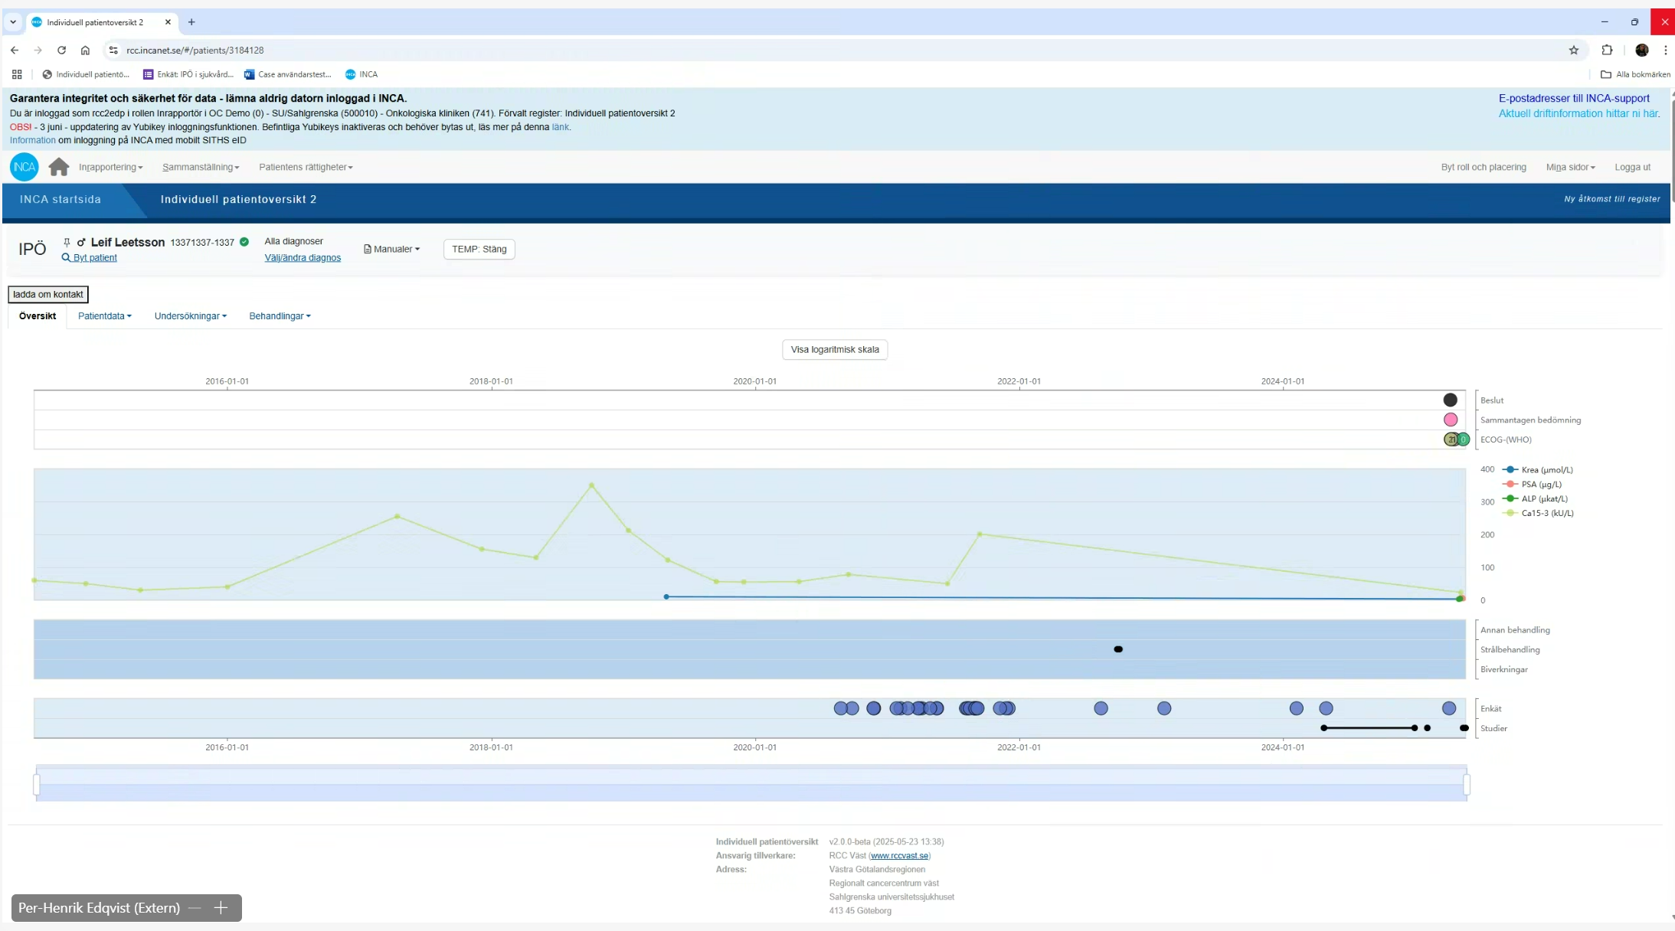The height and width of the screenshot is (931, 1675).
Task: Toggle the Beslut legend marker
Action: 1450,400
